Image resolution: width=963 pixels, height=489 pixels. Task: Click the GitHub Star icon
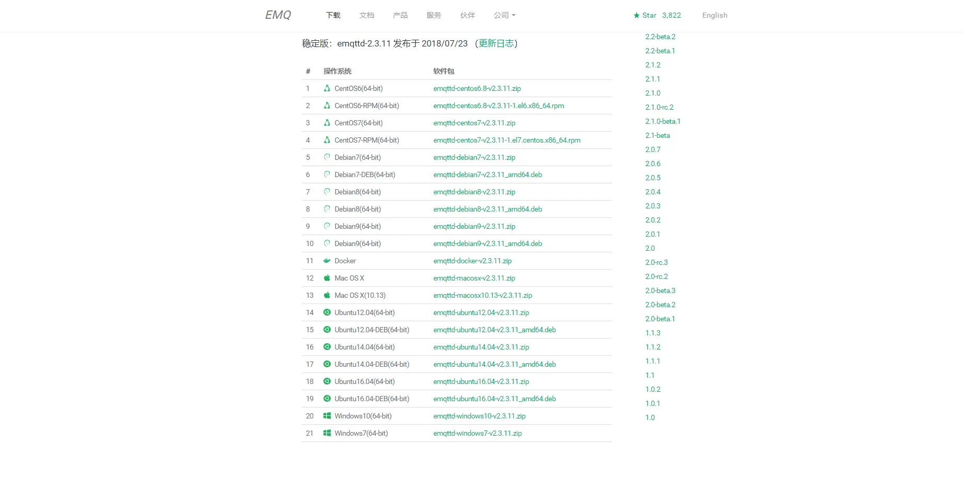[636, 15]
